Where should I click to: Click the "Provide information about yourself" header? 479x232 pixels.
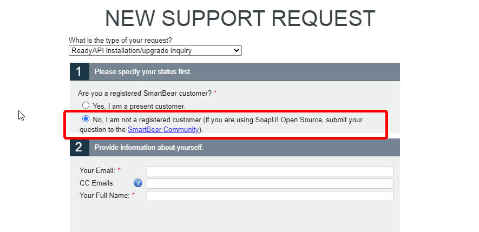pyautogui.click(x=149, y=147)
